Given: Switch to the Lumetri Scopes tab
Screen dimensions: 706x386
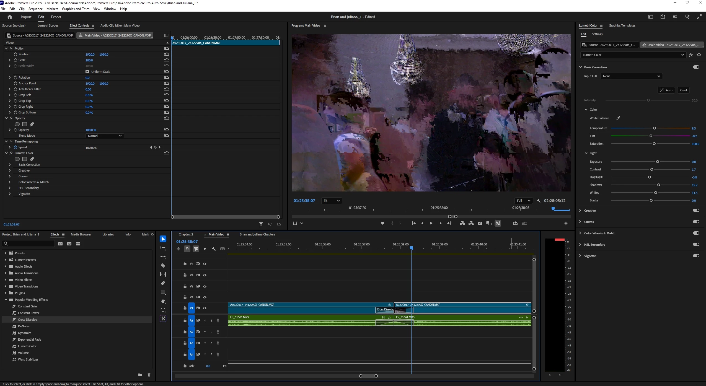Looking at the screenshot, I should click(x=48, y=25).
